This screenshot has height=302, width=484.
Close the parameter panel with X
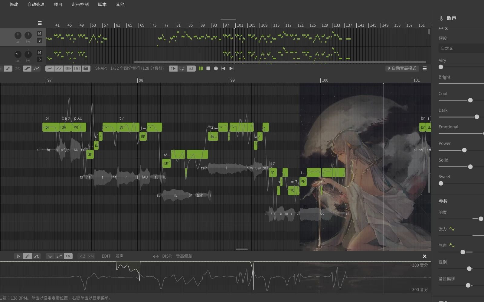[x=425, y=256]
